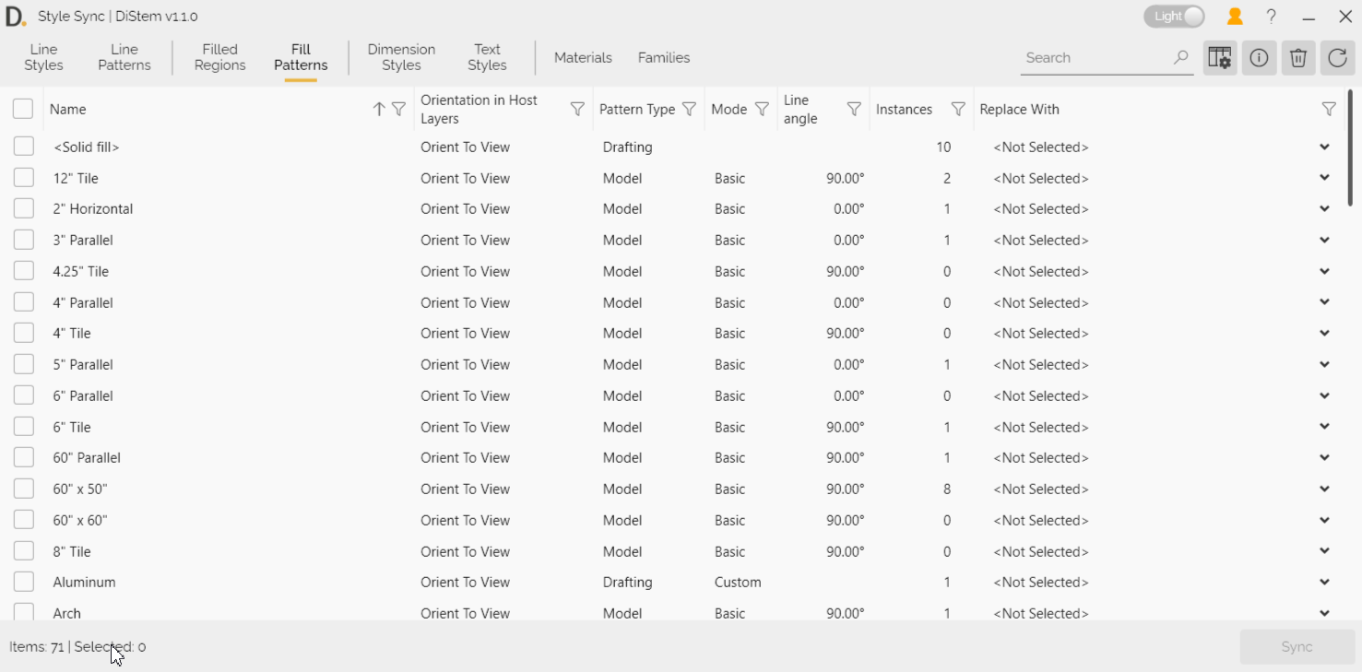Open the Materials tab
Screen dimensions: 1362x672
coord(583,57)
